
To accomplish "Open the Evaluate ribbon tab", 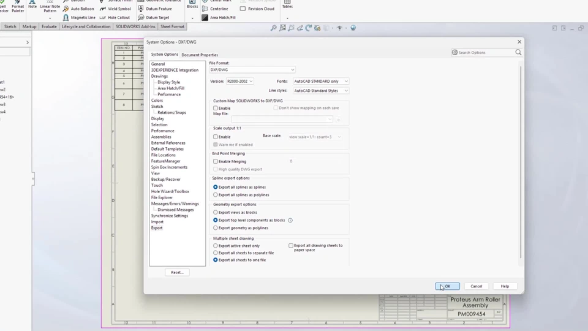I will pyautogui.click(x=49, y=26).
